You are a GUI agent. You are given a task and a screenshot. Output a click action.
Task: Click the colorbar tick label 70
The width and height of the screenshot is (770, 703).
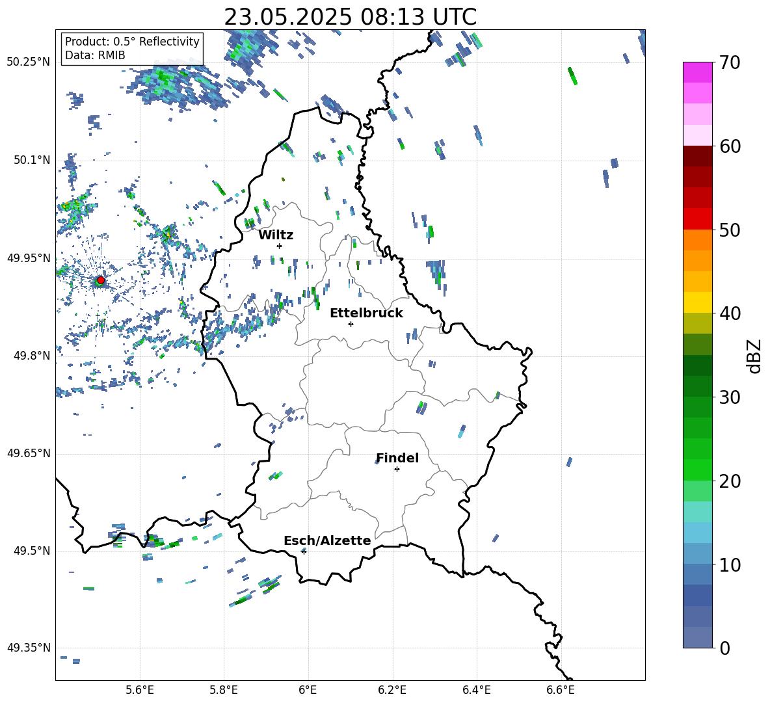(730, 63)
